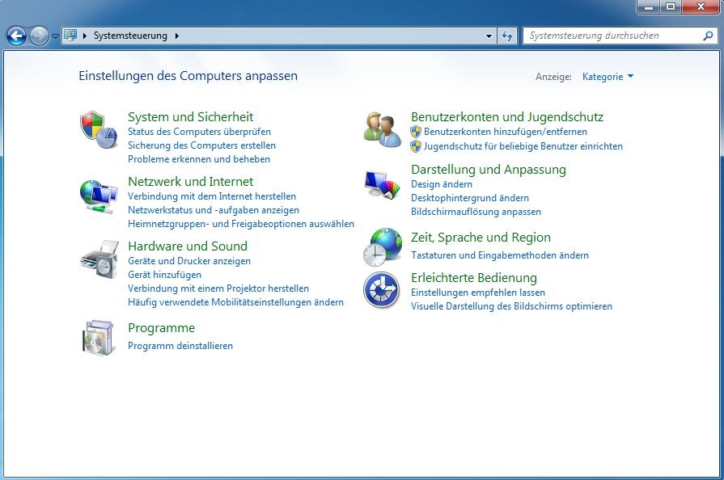
Task: Click the back arrow navigation button
Action: pyautogui.click(x=17, y=36)
